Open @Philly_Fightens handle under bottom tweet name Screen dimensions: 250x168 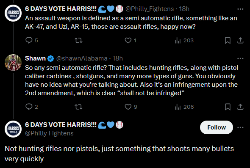[49, 133]
